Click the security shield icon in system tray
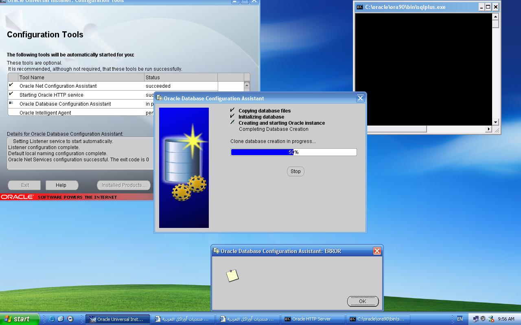521x325 pixels. click(x=491, y=319)
